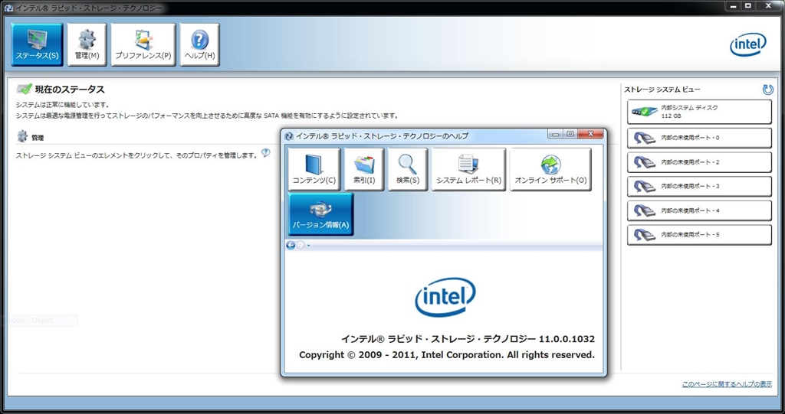The height and width of the screenshot is (414, 785).
Task: Open the ヘルプ(H) tab in main window
Action: 200,44
